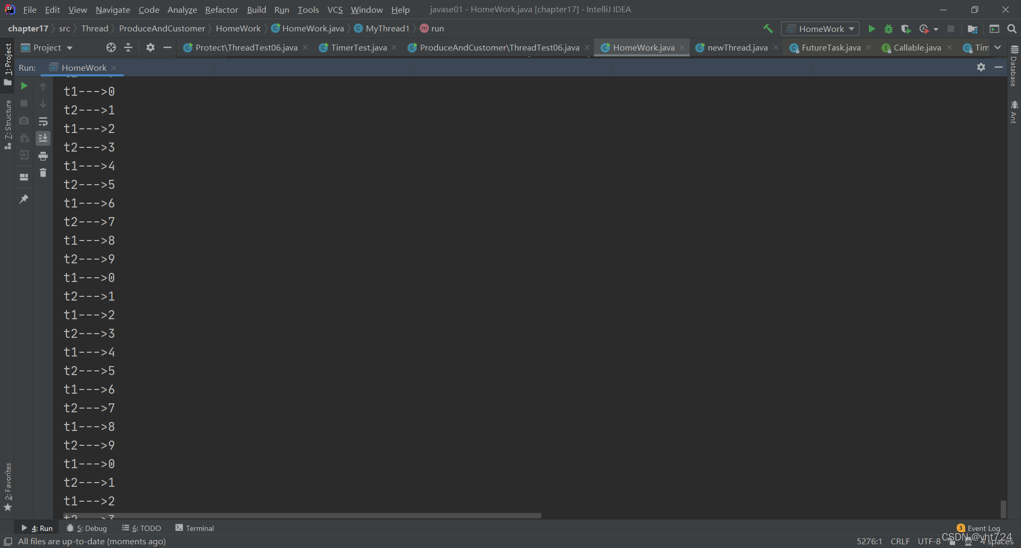The width and height of the screenshot is (1021, 548).
Task: Rerun HomeWork with green run icon in Run panel
Action: [x=24, y=86]
